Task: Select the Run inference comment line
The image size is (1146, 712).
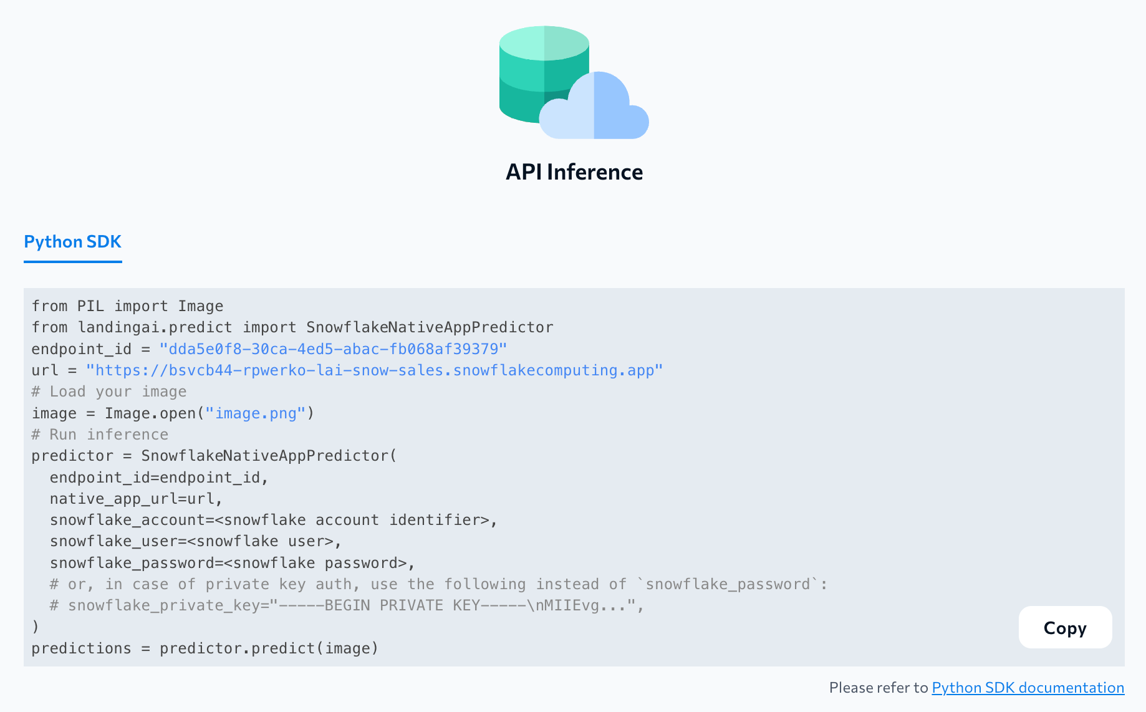Action: click(100, 434)
